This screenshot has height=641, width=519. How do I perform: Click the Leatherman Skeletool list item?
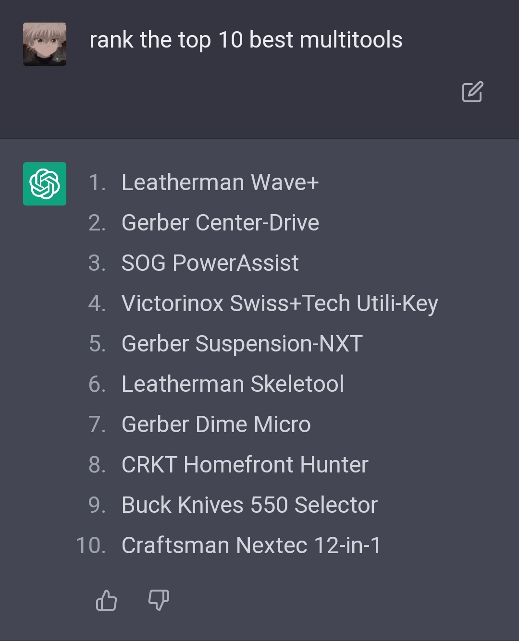click(x=233, y=384)
